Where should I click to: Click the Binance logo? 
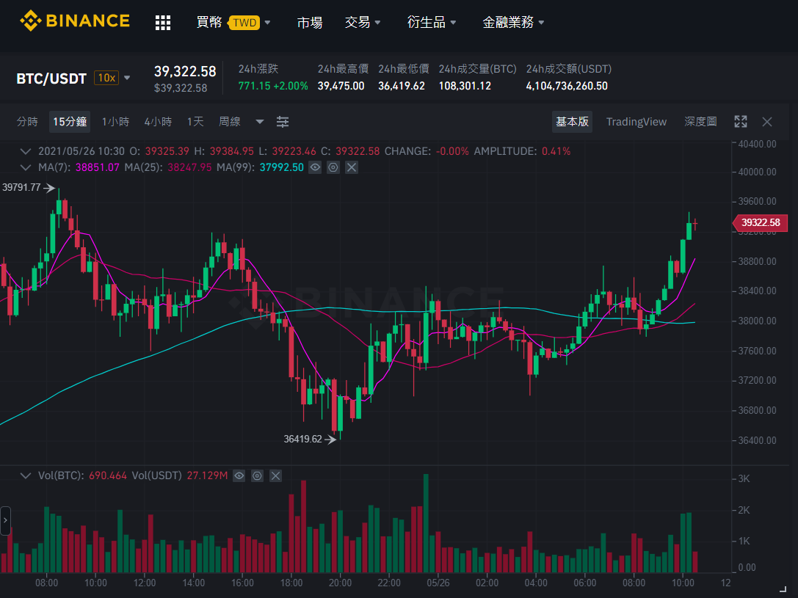point(75,21)
